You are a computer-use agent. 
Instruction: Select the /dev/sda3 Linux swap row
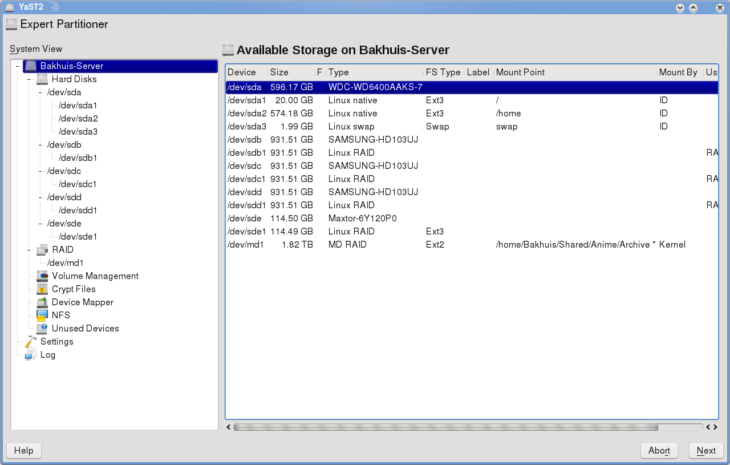(x=472, y=127)
